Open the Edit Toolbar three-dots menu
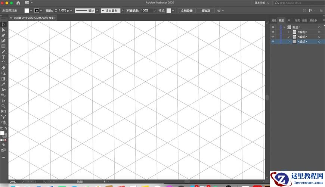 point(3,158)
